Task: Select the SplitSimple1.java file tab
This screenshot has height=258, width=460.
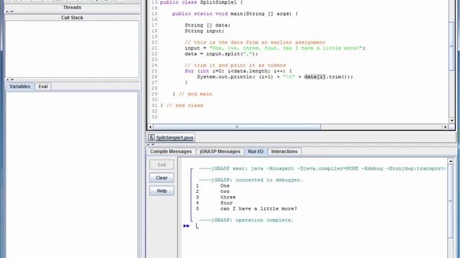Action: (x=171, y=138)
